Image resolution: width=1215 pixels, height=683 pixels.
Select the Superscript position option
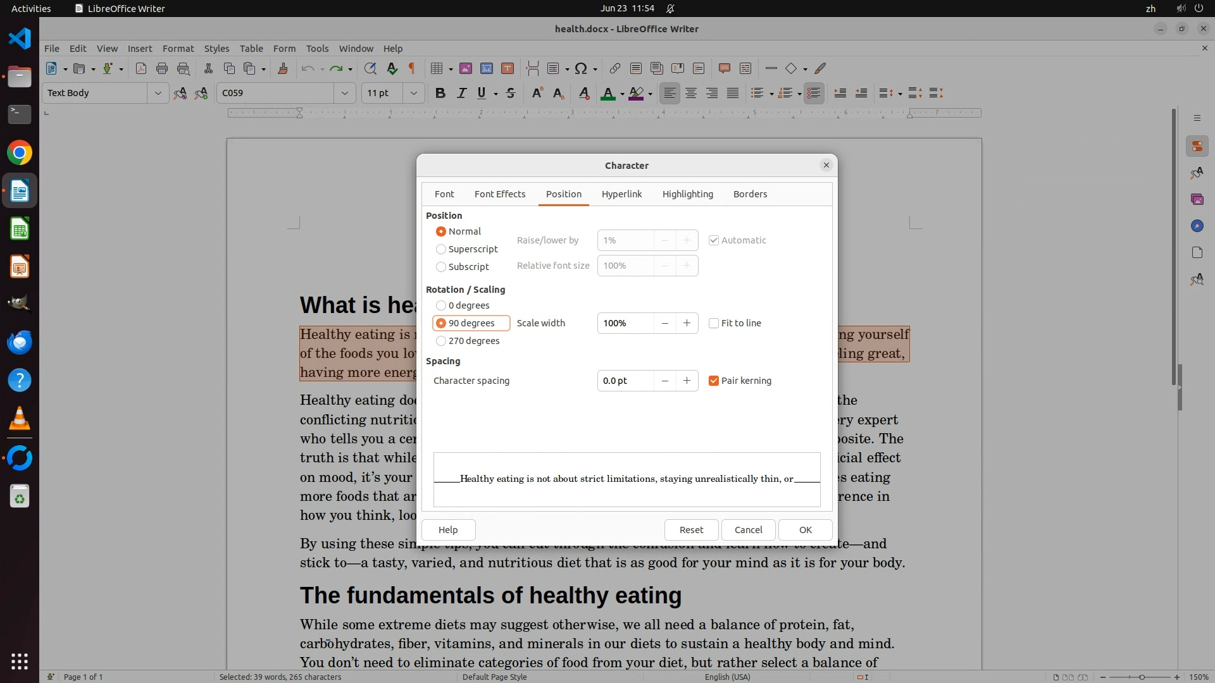pos(441,249)
